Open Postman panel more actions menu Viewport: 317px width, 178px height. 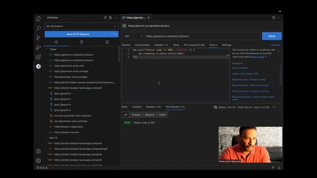(x=115, y=18)
